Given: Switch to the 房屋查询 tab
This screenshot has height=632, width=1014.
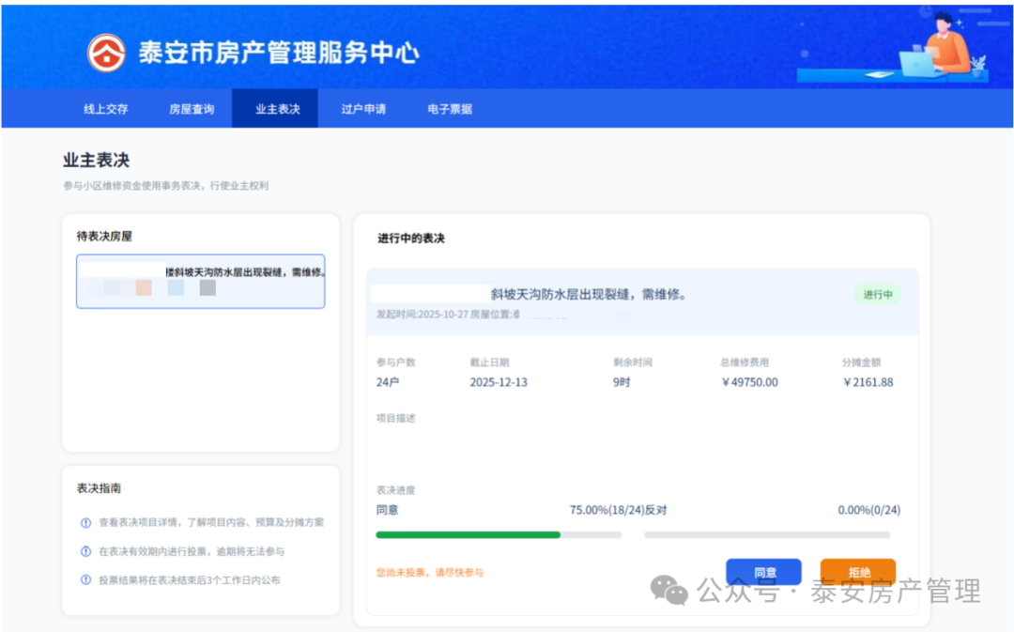Looking at the screenshot, I should point(192,109).
